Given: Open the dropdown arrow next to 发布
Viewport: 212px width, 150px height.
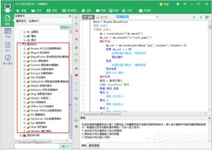Looking at the screenshot, I should [x=134, y=11].
